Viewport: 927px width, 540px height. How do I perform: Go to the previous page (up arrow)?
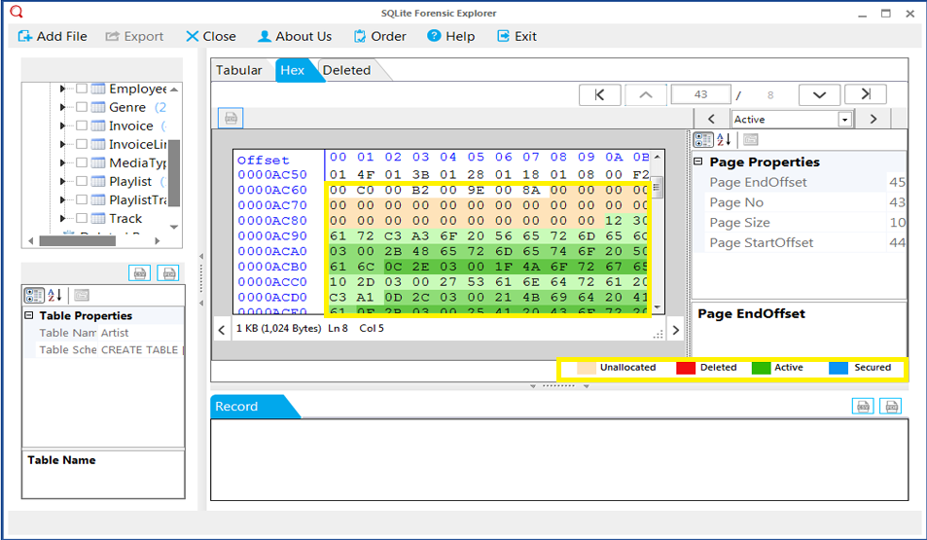point(646,94)
